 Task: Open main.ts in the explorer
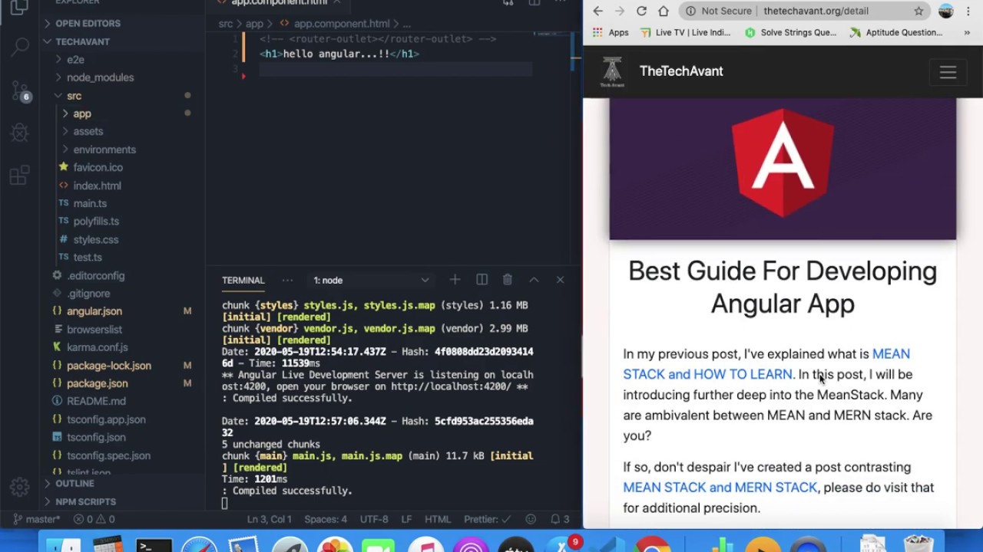point(90,203)
